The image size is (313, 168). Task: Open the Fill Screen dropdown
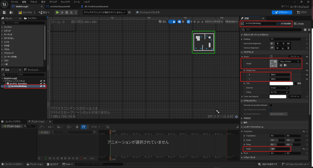pyautogui.click(x=231, y=22)
